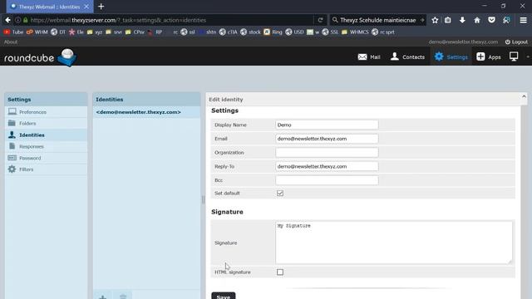Open the About link

(11, 42)
